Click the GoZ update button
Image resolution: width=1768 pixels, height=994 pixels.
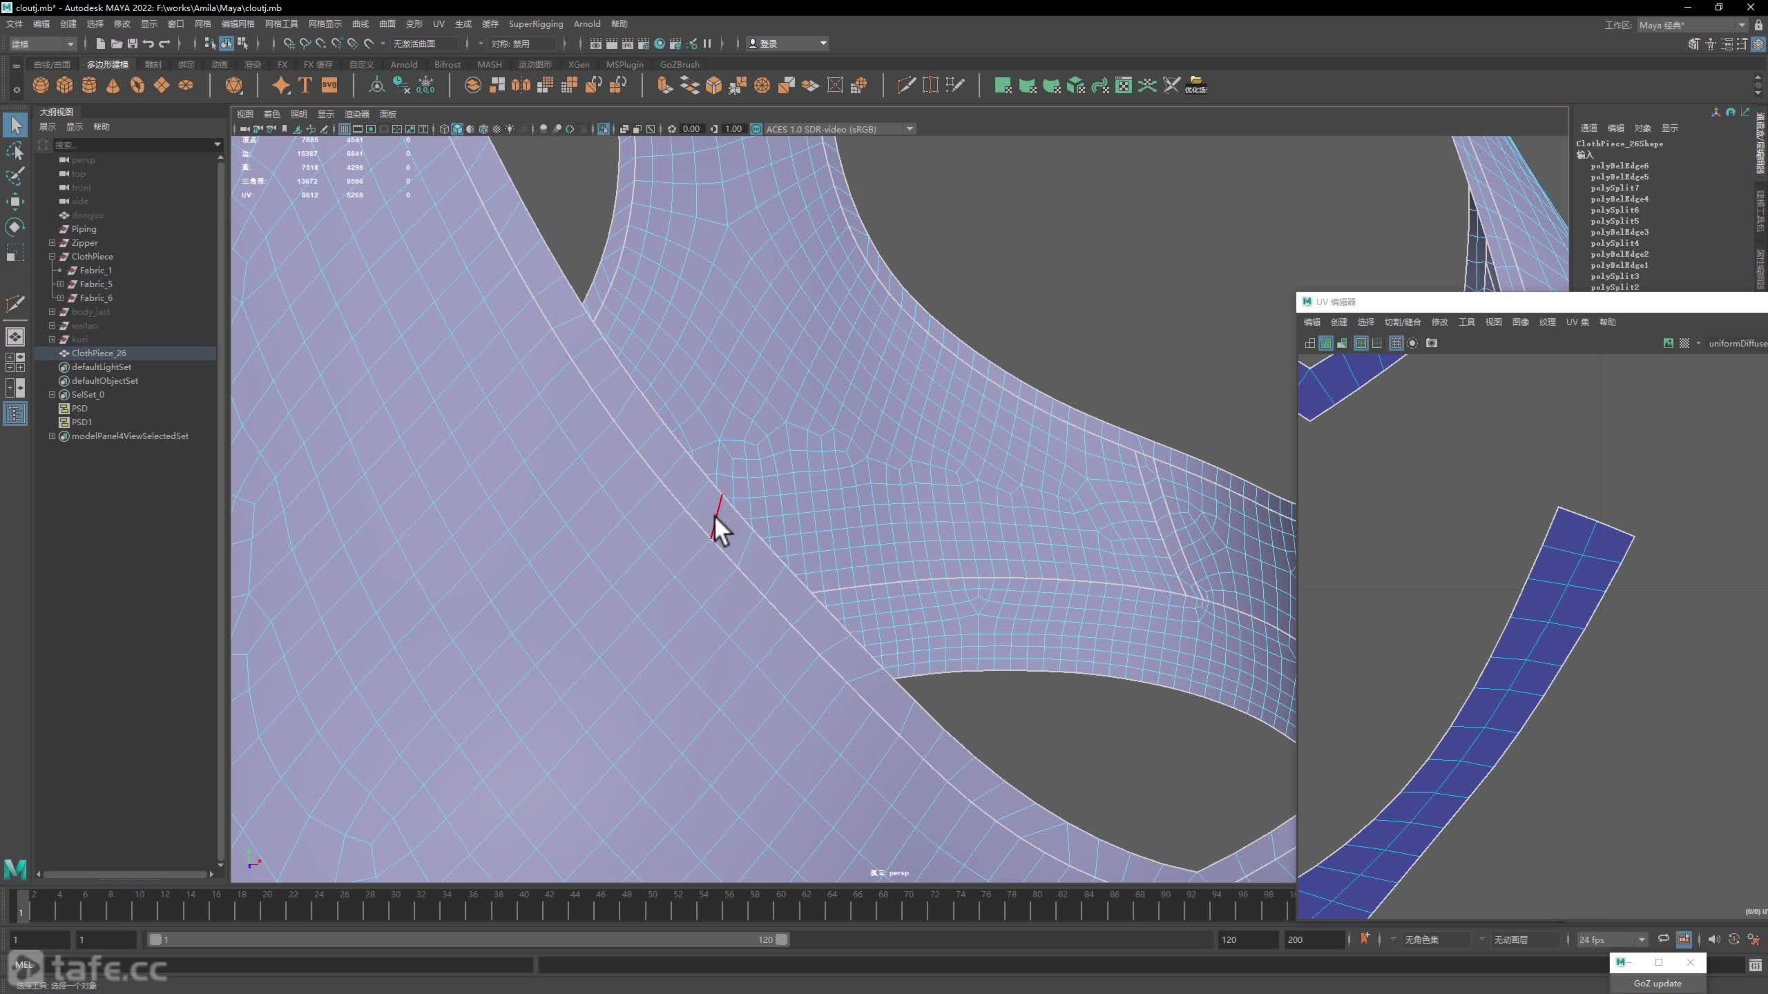click(x=1657, y=983)
